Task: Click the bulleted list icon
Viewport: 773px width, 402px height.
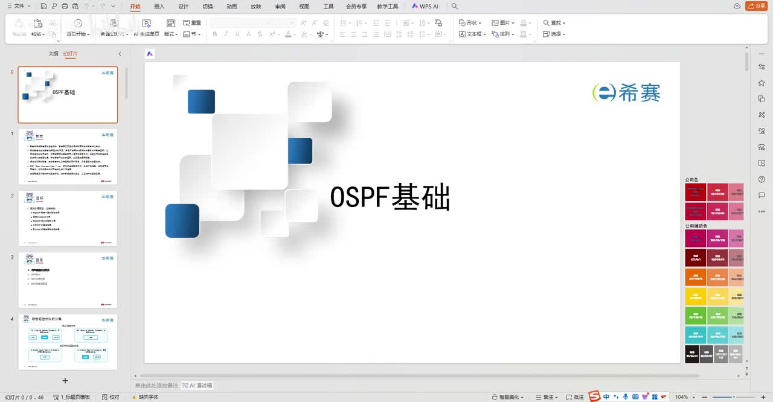Action: point(342,23)
